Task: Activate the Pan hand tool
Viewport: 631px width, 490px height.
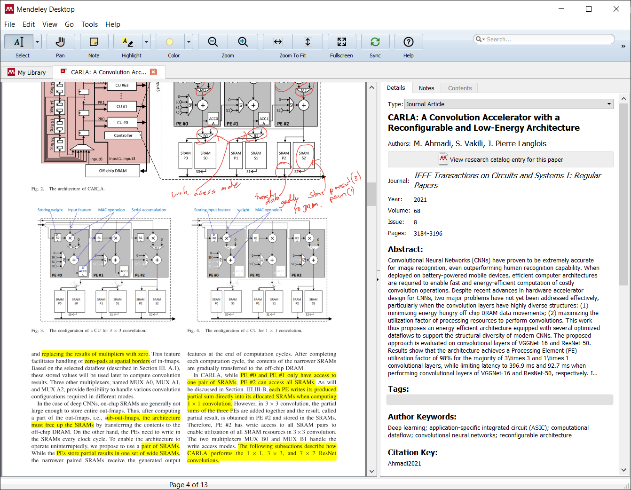Action: (x=60, y=42)
